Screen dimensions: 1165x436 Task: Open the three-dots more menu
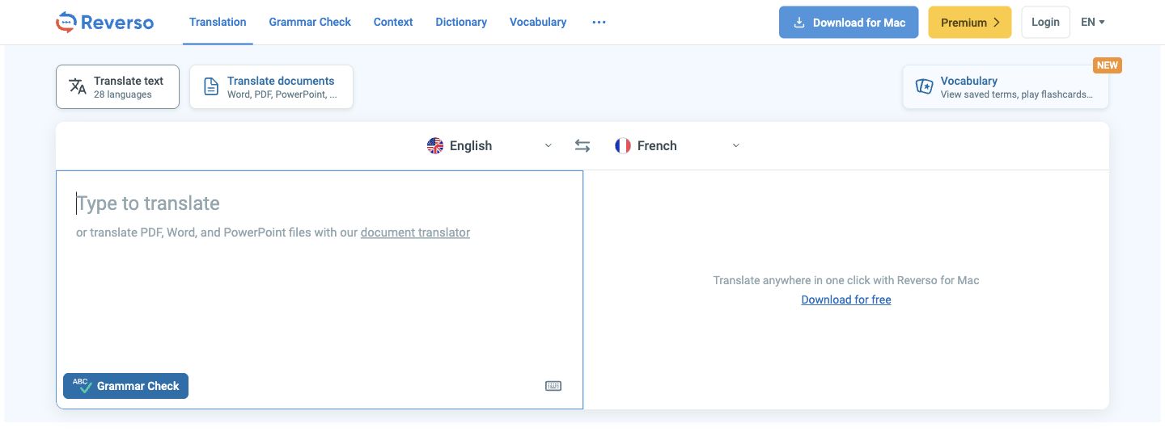(x=599, y=23)
